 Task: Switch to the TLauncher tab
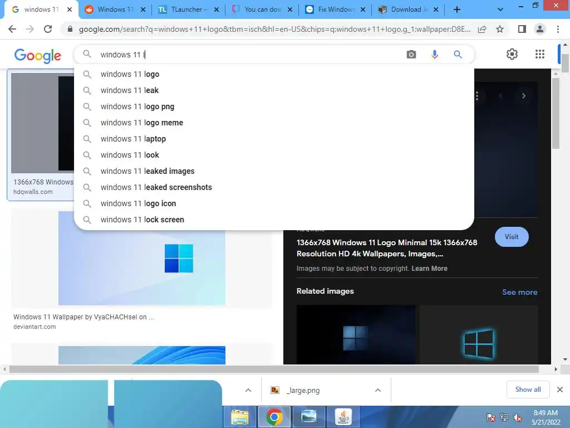pyautogui.click(x=185, y=9)
